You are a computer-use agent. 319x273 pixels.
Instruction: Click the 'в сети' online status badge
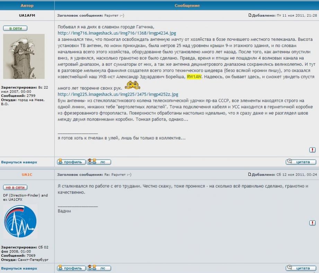click(x=15, y=28)
